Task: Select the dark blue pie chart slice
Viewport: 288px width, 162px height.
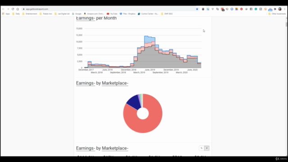Action: 134,102
